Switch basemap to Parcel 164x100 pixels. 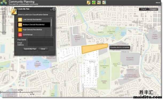tap(144, 9)
